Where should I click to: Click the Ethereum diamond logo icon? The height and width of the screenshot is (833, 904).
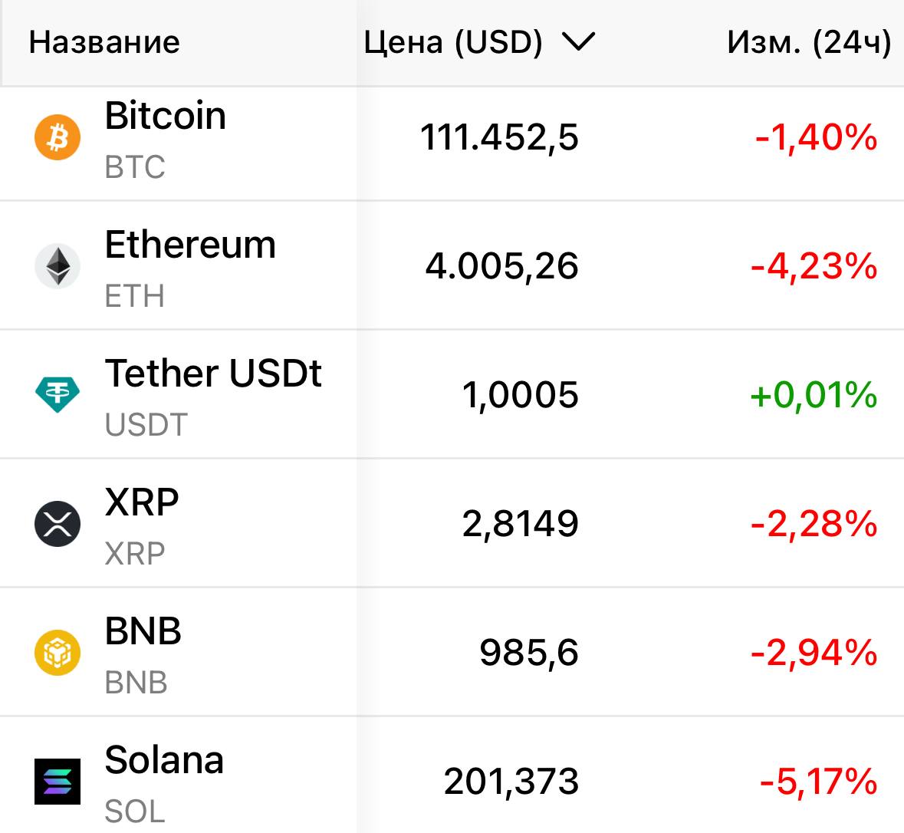point(58,266)
